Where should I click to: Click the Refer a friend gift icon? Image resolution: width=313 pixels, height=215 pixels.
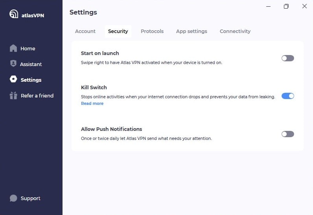coord(13,96)
